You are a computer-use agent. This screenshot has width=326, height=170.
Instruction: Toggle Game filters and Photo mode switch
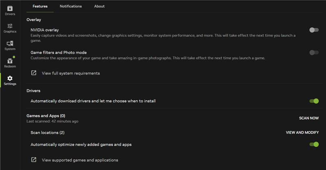pos(314,53)
